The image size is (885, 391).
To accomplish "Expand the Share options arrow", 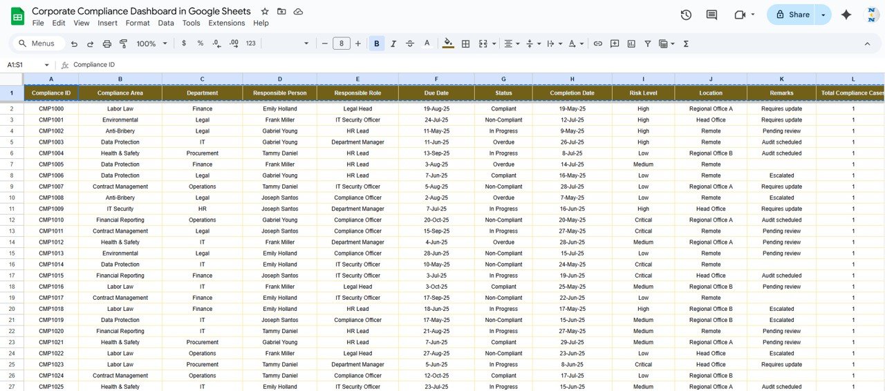I will (x=823, y=15).
